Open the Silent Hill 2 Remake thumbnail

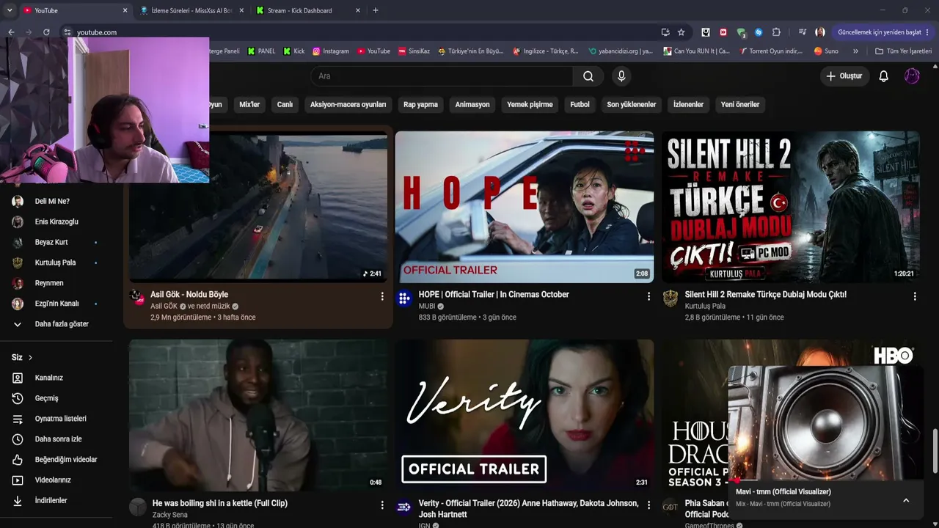coord(791,207)
